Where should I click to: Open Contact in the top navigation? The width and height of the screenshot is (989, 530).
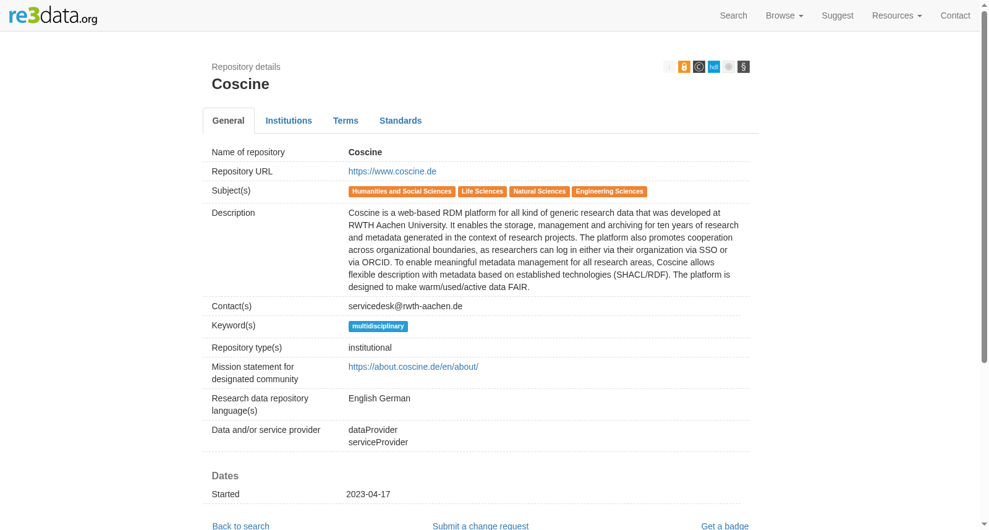pyautogui.click(x=955, y=15)
